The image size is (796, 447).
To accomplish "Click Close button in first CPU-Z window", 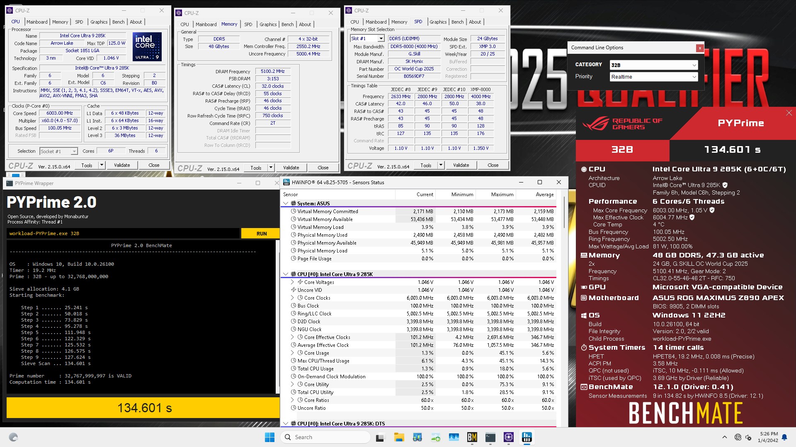I will (154, 165).
